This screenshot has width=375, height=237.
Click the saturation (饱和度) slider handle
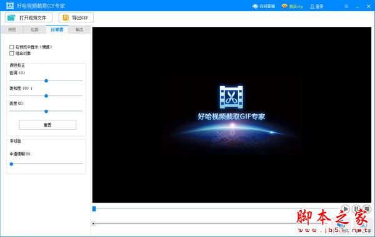(x=46, y=96)
